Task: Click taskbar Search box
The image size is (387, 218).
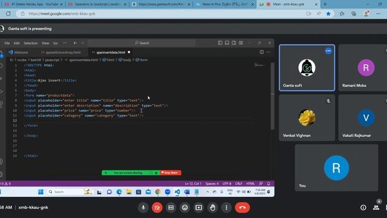Action: (x=70, y=192)
